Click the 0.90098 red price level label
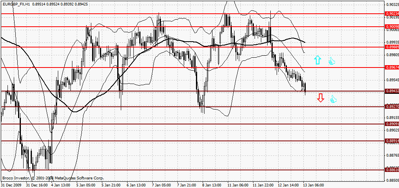Screen dimensions: 399x188 (x=392, y=27)
